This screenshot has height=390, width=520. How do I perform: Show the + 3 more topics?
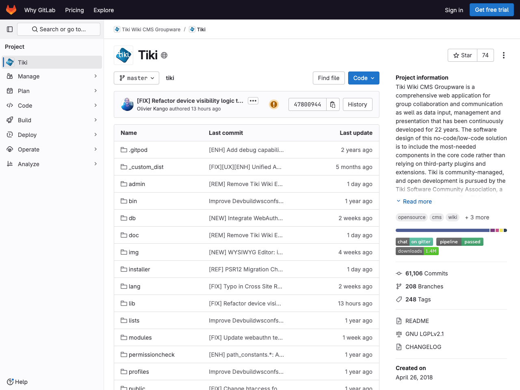click(x=477, y=217)
